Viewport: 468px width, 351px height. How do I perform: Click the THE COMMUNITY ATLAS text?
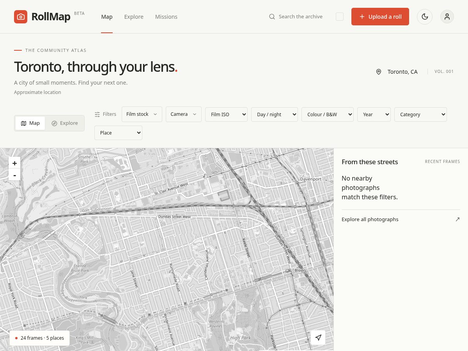coord(56,50)
